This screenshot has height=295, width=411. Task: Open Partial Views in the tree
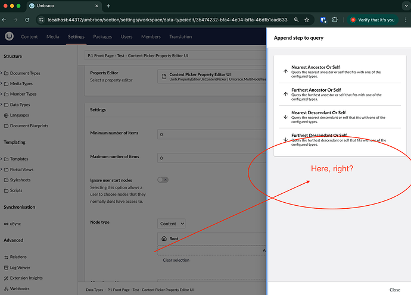point(22,170)
